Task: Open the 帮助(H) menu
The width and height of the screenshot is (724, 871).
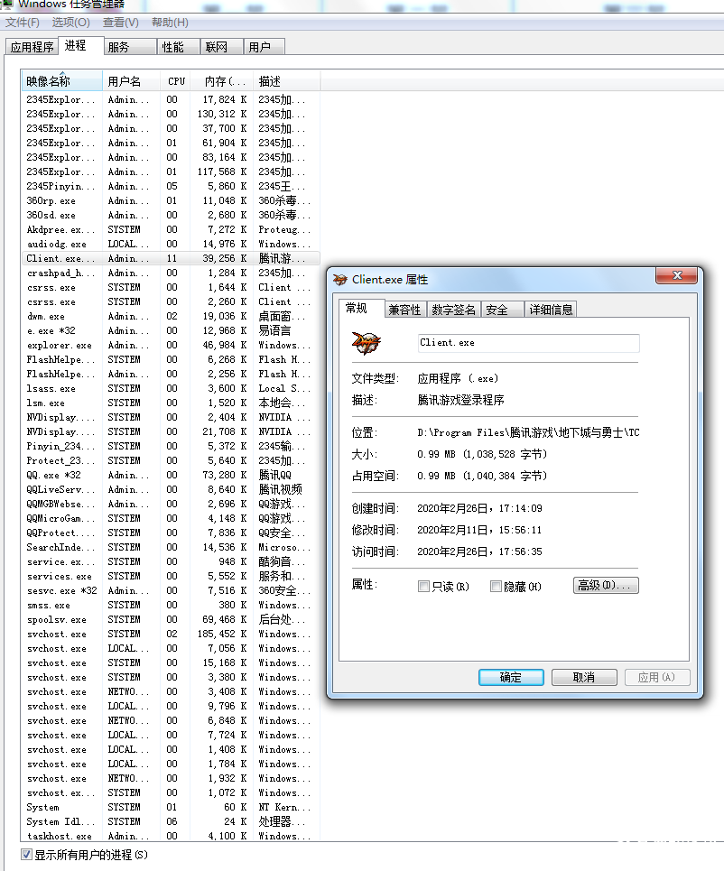Action: [x=170, y=22]
